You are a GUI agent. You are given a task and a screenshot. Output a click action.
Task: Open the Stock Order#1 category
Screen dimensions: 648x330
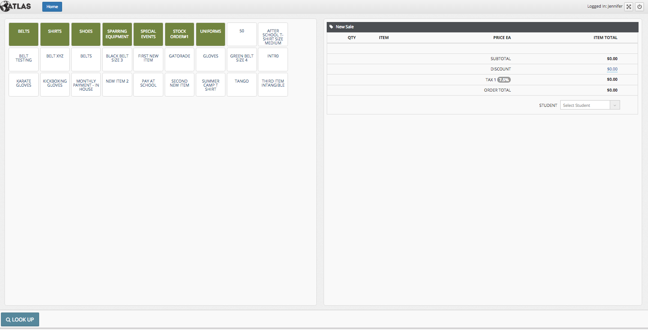(180, 34)
